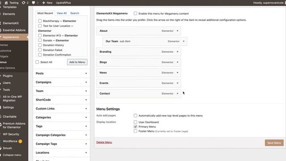Expand the About menu item arrow
Viewport: 286px width, 161px height.
(177, 31)
